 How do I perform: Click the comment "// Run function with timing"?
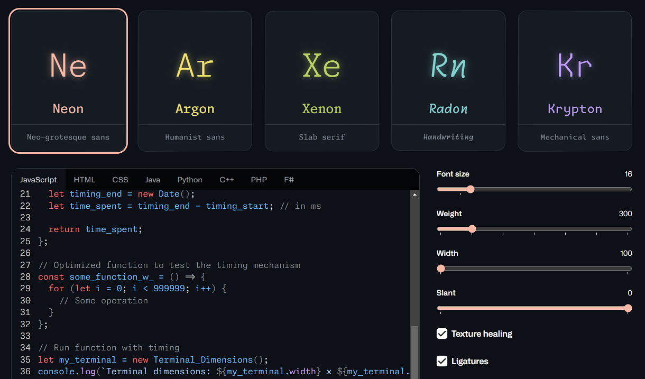pos(109,348)
